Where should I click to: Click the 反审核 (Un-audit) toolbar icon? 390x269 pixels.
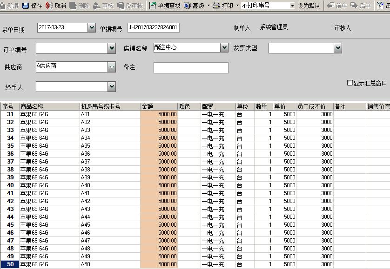point(121,6)
